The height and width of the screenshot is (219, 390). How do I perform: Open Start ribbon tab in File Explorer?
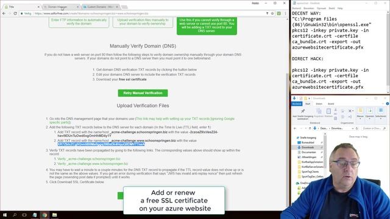point(308,104)
